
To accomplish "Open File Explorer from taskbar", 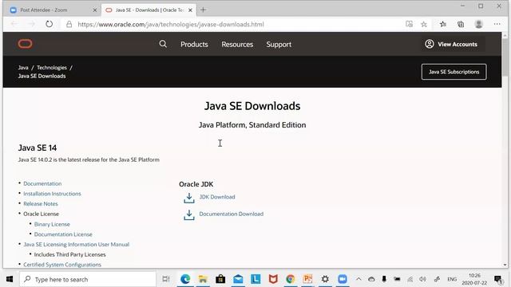I will 203,279.
